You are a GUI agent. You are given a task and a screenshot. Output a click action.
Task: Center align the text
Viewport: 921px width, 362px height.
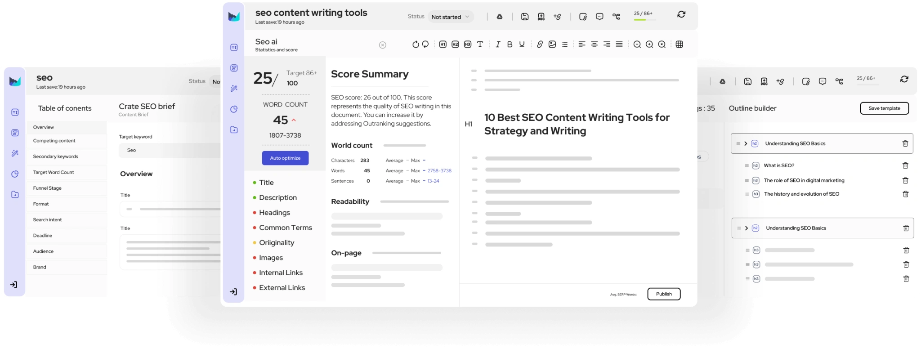(595, 44)
